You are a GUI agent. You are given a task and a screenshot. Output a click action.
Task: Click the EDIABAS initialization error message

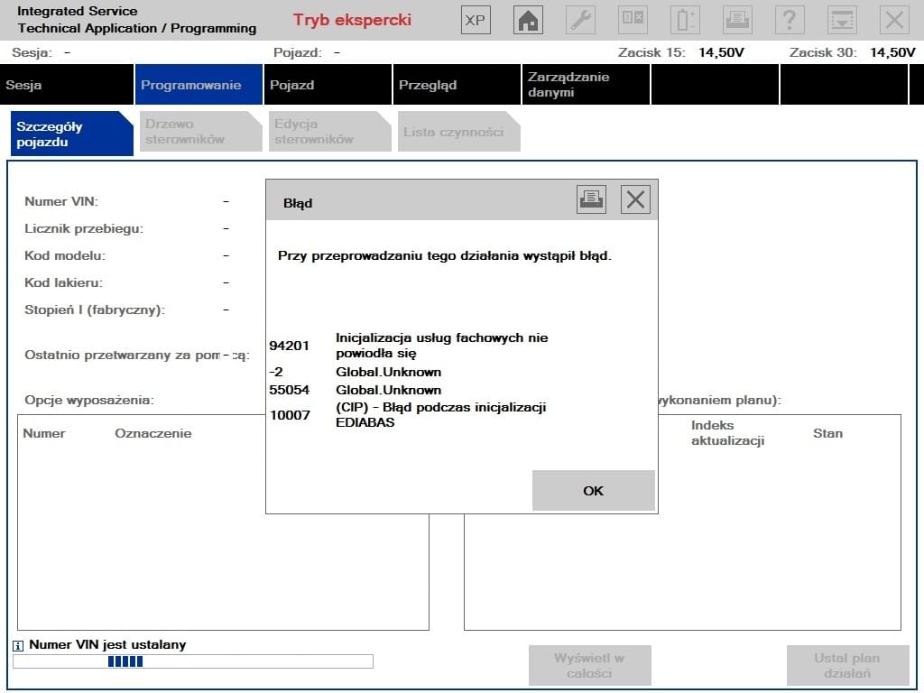[440, 415]
